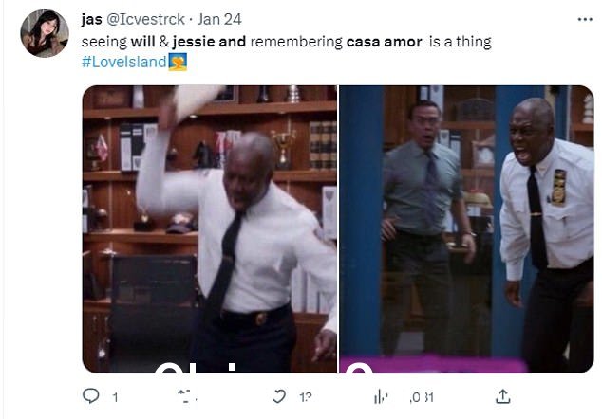Click the like count beside heart
This screenshot has height=419, width=602.
pyautogui.click(x=306, y=397)
